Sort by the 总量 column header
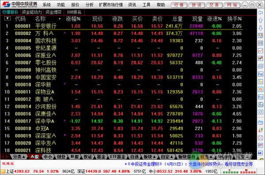 (177, 19)
